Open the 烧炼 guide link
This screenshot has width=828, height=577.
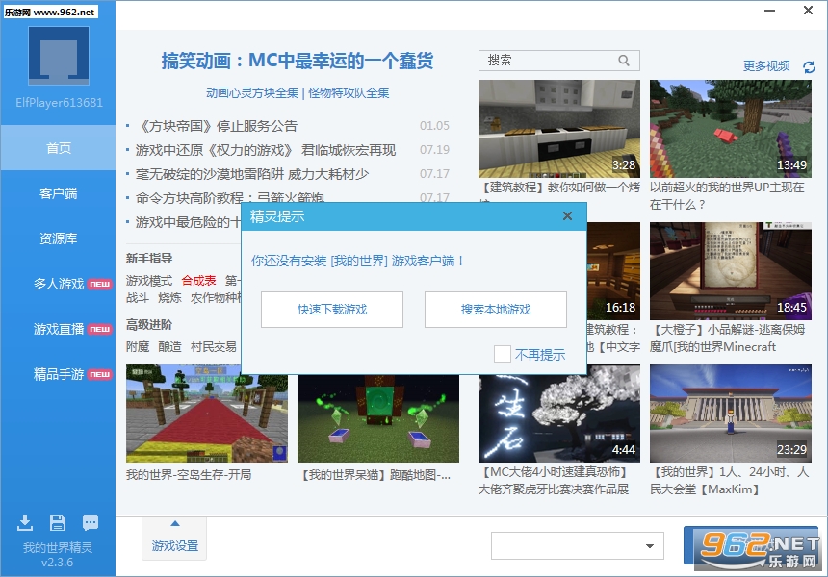tap(169, 298)
